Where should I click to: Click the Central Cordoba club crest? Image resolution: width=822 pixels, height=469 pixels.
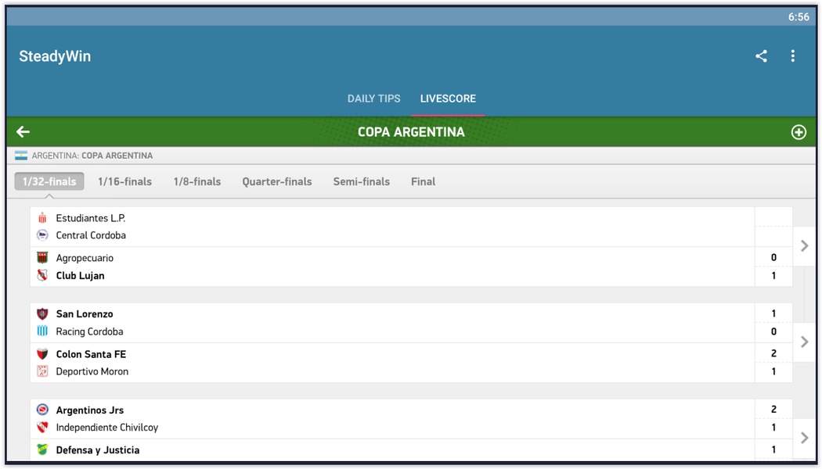(42, 235)
